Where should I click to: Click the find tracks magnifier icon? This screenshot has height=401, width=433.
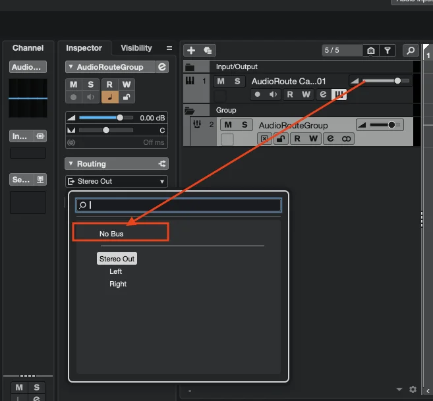(x=411, y=51)
